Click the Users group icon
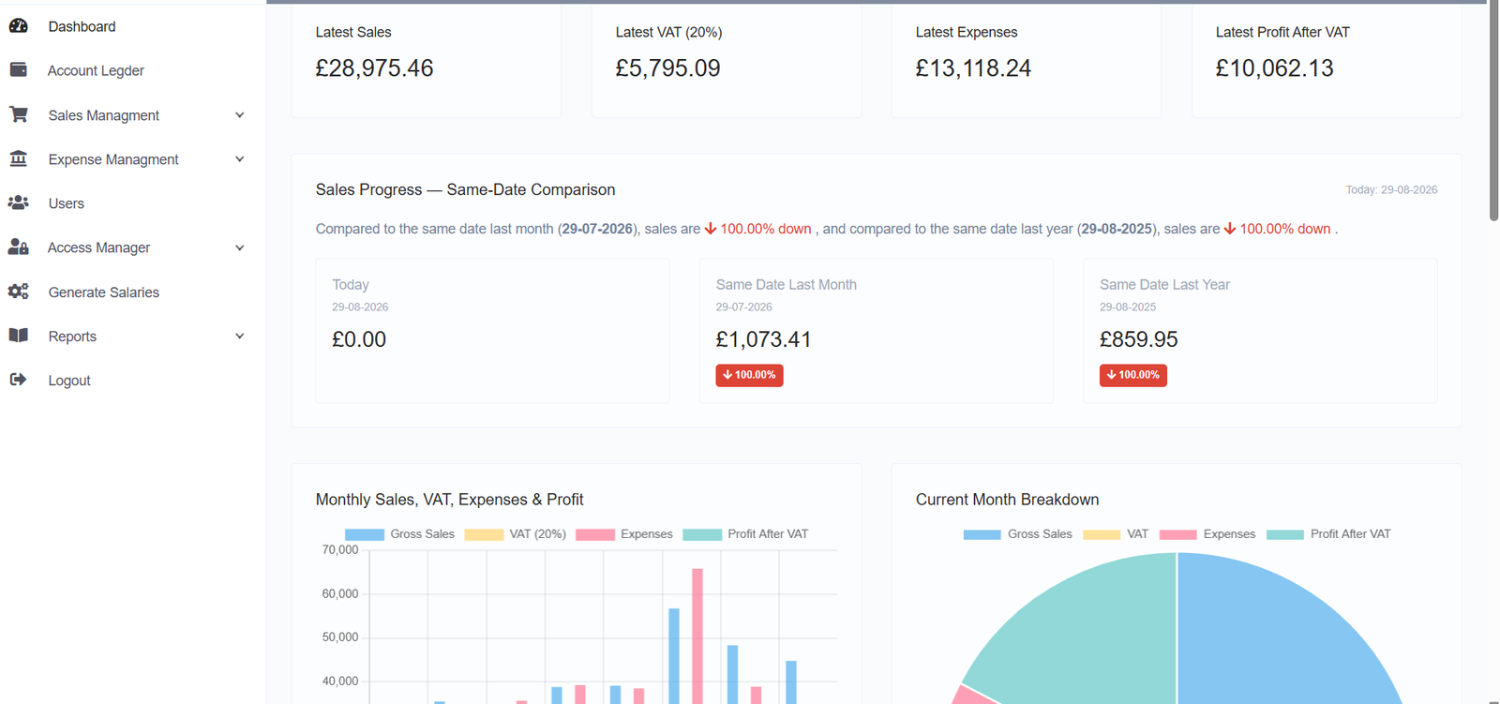Viewport: 1500px width, 704px height. pos(18,202)
